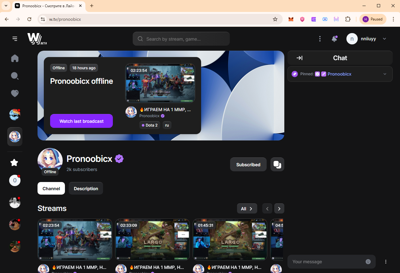
Task: Click the chat button beside Subscribed
Action: click(277, 164)
